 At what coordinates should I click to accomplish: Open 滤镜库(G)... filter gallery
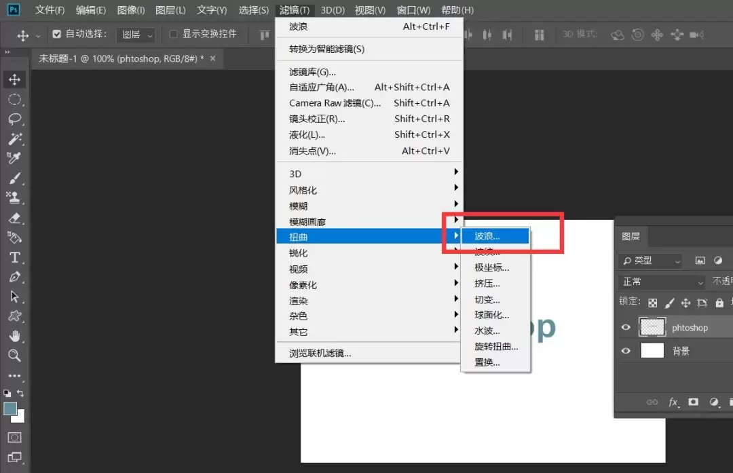pyautogui.click(x=369, y=72)
